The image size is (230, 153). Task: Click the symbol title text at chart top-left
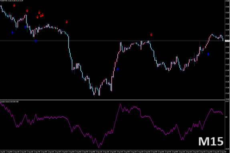[12, 1]
